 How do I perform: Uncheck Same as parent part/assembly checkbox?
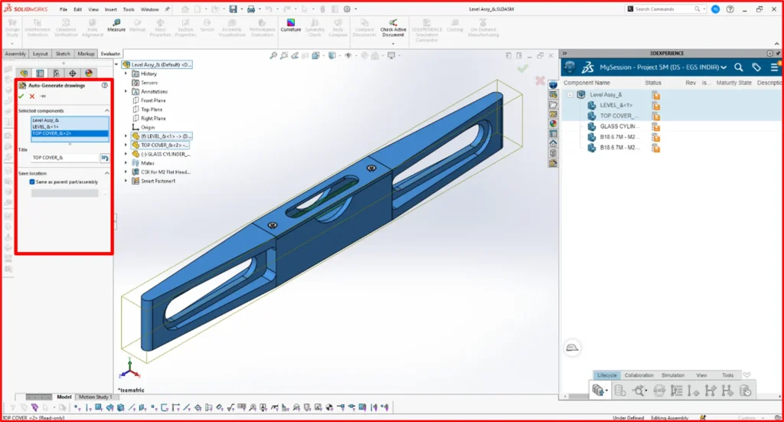click(x=31, y=182)
